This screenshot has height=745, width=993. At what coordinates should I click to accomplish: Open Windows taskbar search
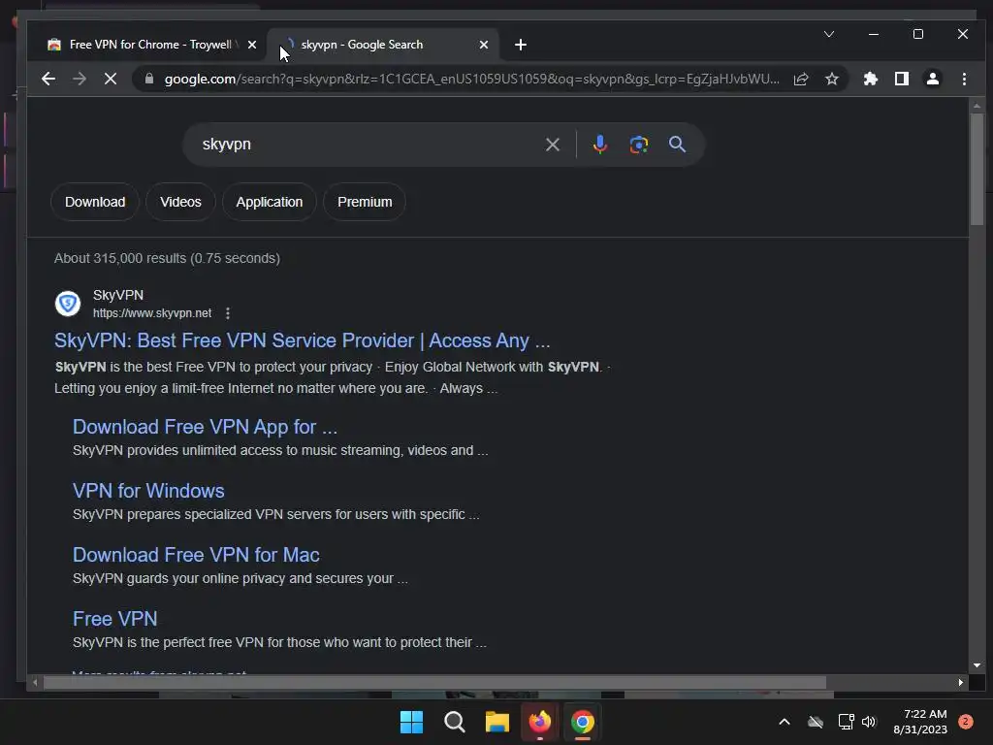tap(455, 722)
